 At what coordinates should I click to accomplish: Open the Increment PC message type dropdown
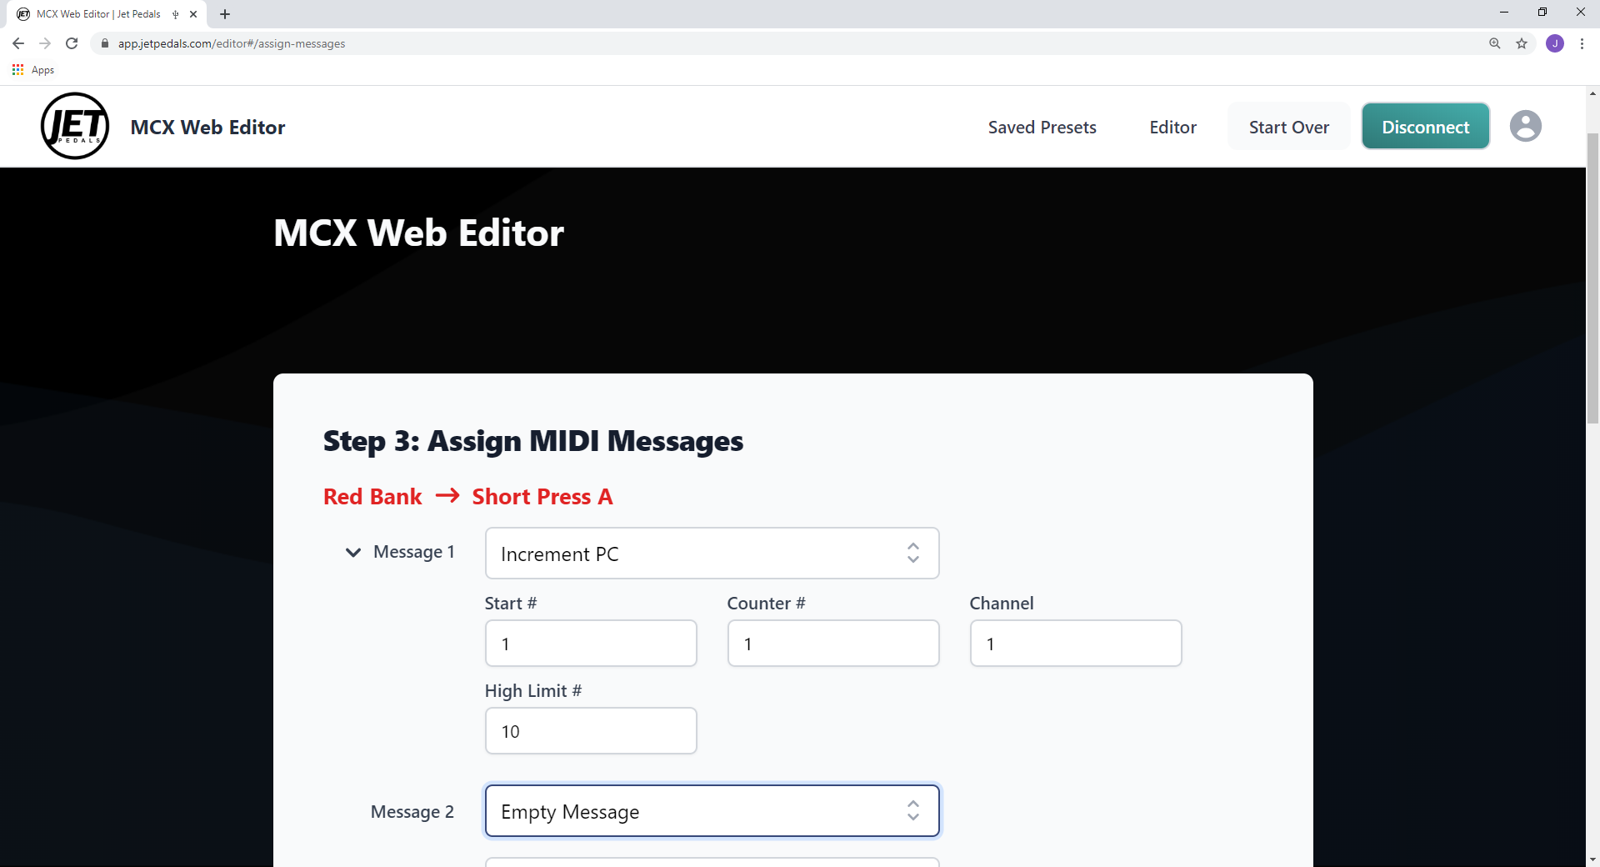click(x=712, y=554)
